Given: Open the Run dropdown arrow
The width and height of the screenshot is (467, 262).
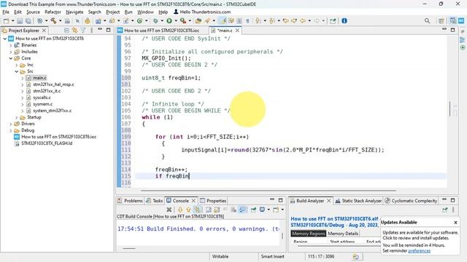Looking at the screenshot, I should point(176,21).
